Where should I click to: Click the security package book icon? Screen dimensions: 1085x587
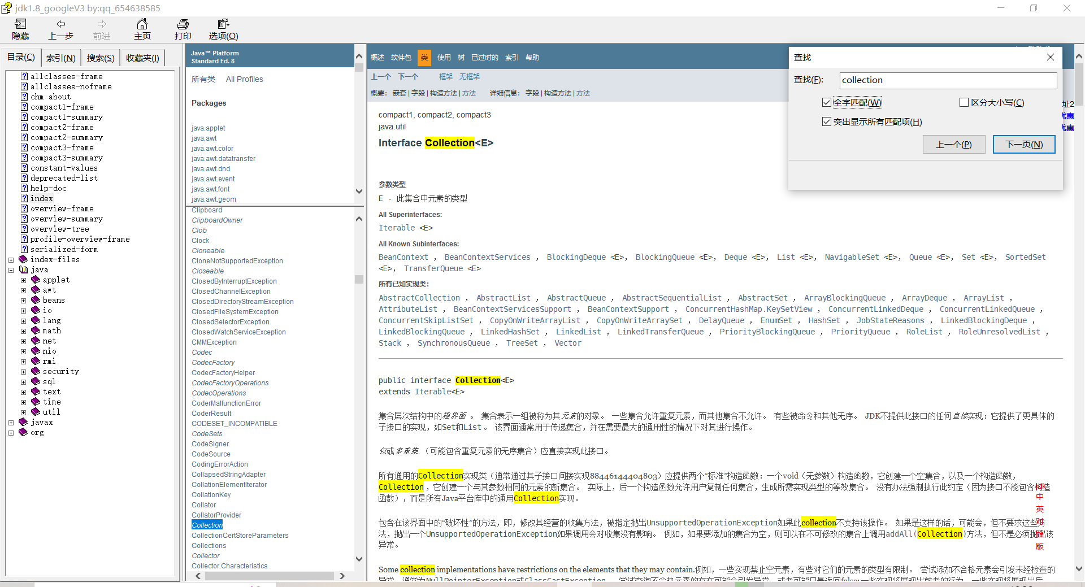(x=36, y=371)
